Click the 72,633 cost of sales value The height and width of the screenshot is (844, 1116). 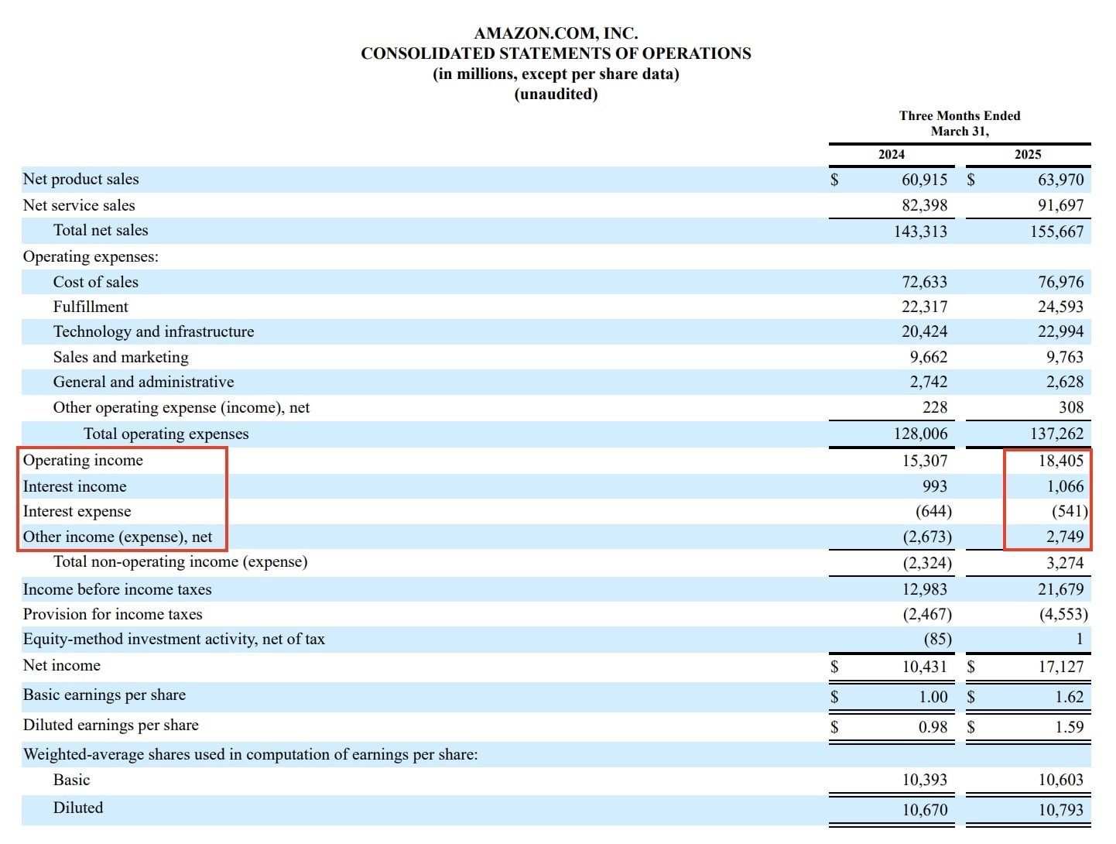[x=924, y=282]
